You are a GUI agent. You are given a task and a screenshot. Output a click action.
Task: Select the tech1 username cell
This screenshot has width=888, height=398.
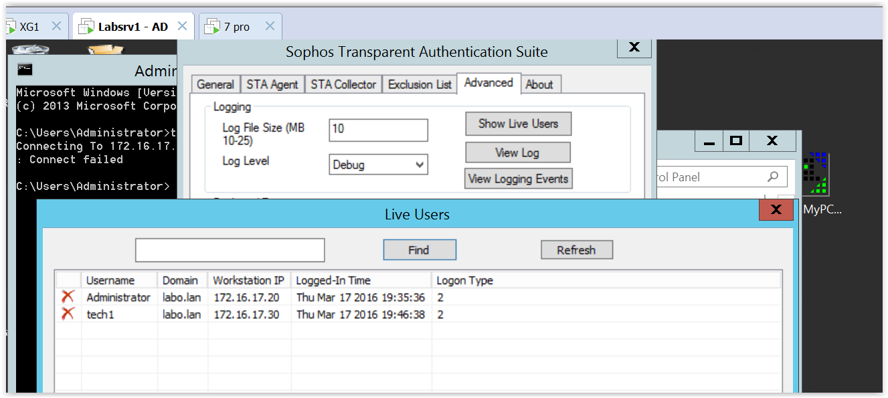(x=100, y=314)
